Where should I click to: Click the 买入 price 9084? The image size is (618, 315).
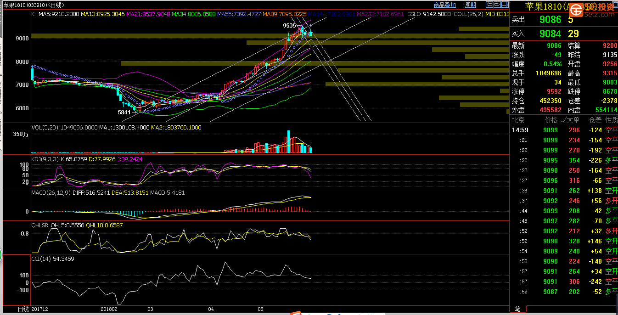(x=550, y=34)
